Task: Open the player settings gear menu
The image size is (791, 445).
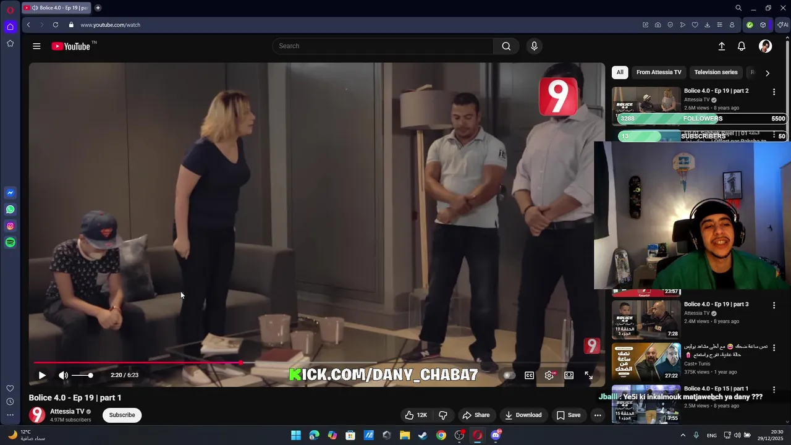Action: 549,375
